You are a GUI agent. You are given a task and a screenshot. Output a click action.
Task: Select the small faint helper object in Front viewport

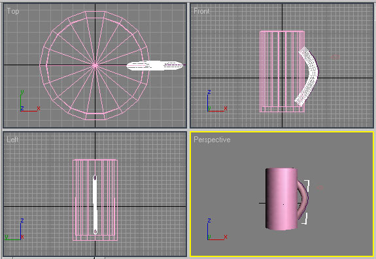click(335, 57)
